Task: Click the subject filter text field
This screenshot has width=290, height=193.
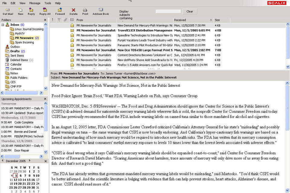Action: point(168,11)
